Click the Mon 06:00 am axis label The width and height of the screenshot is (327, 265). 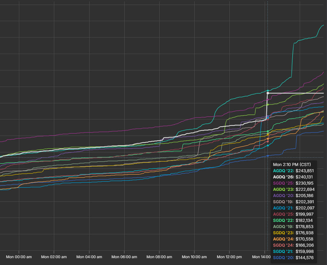(124, 257)
